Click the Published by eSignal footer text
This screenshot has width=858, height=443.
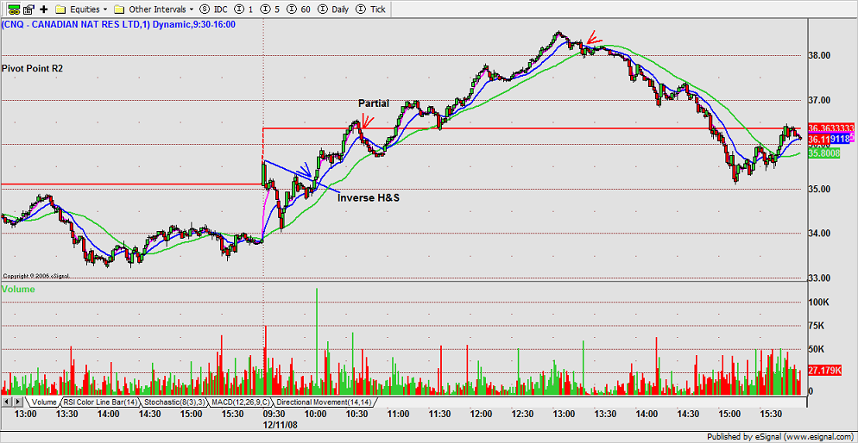(x=781, y=437)
